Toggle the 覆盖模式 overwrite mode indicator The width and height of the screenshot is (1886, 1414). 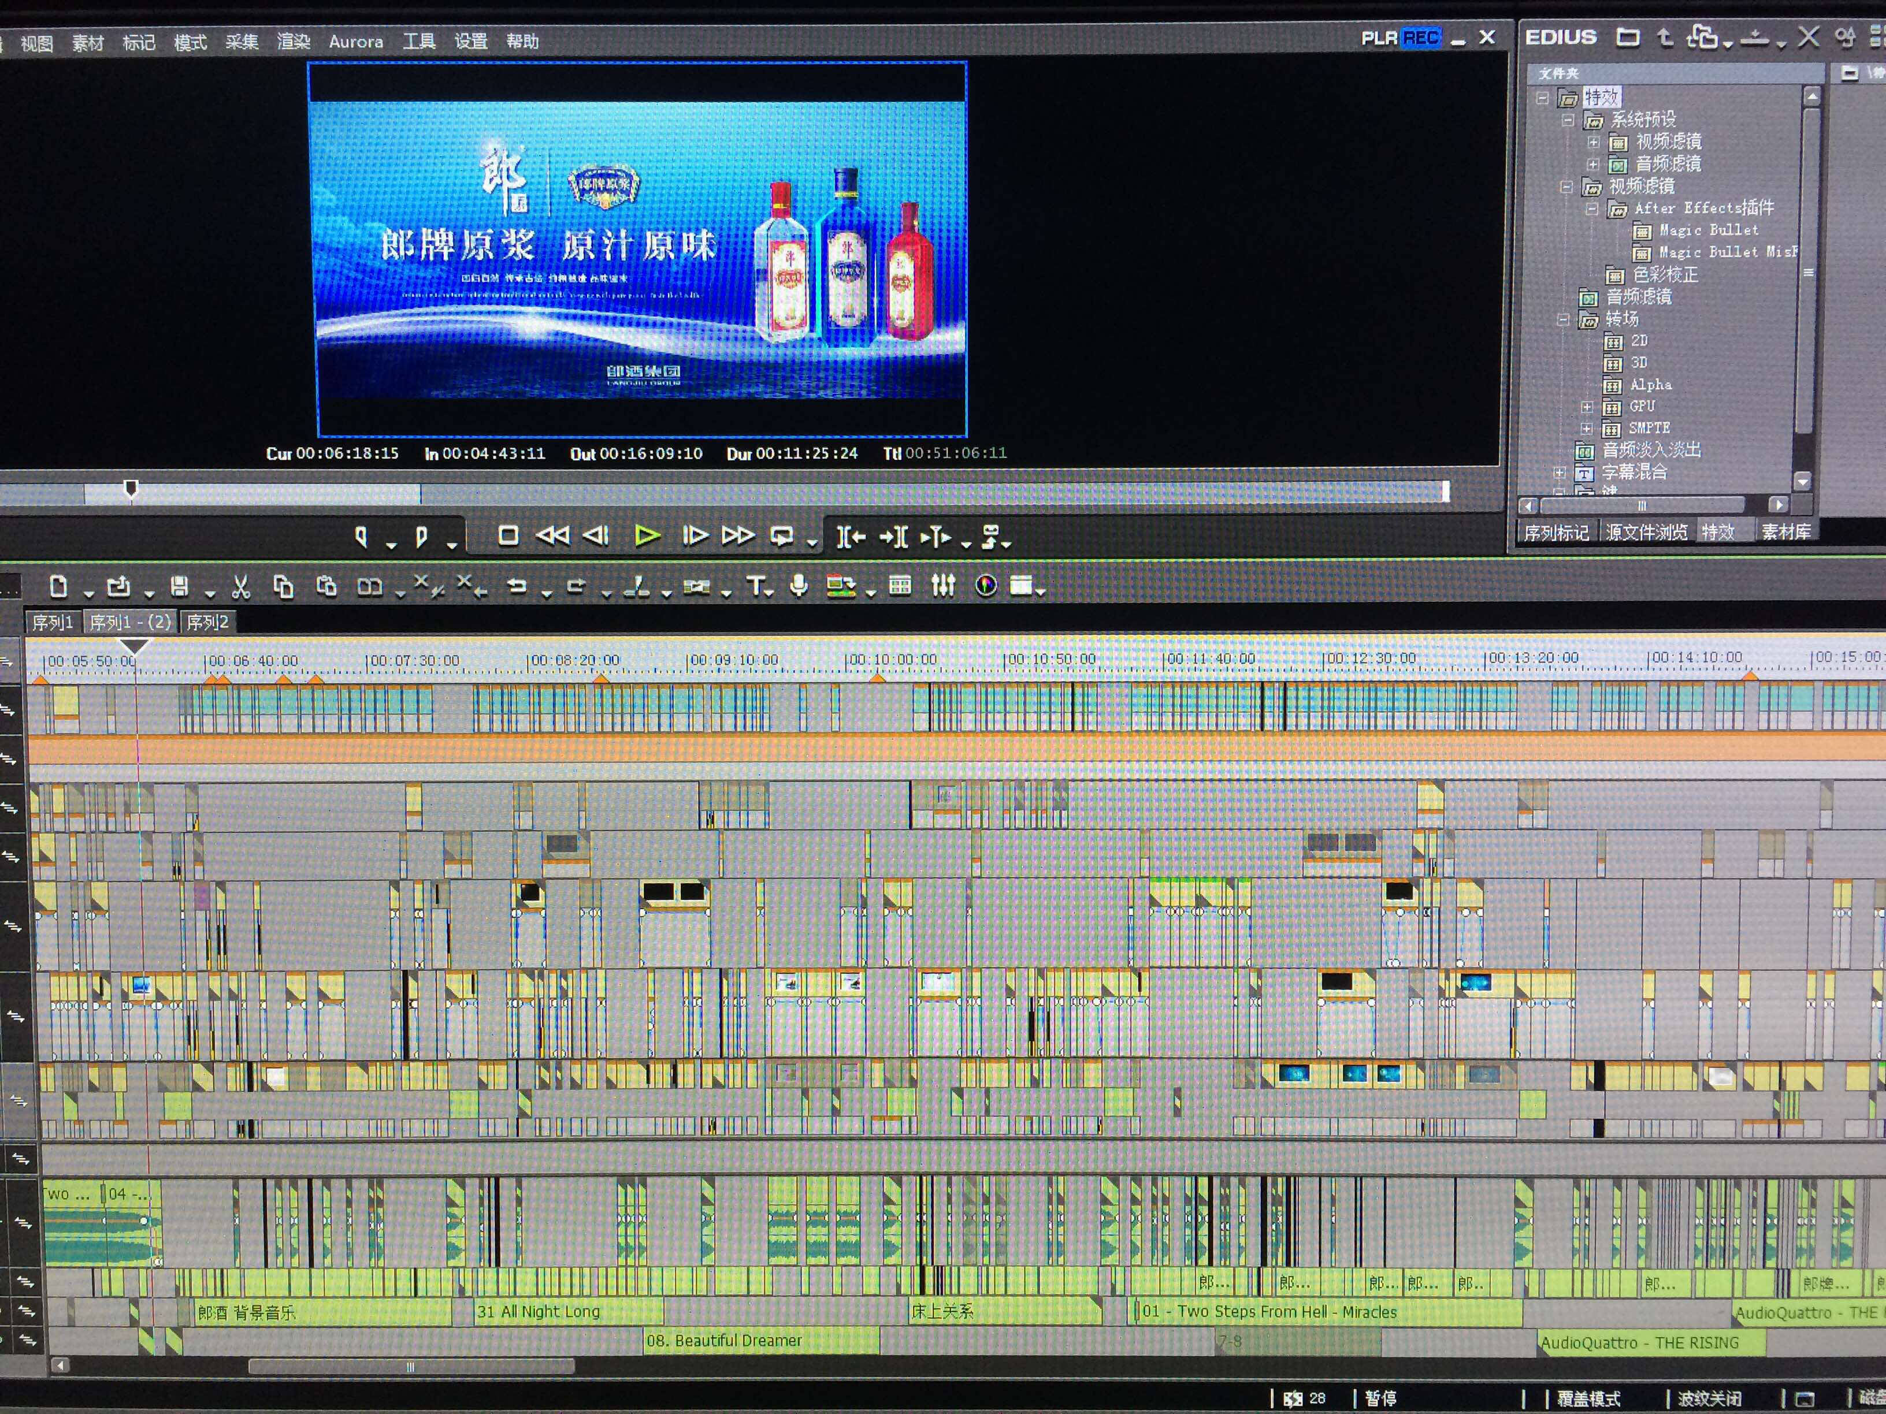tap(1588, 1398)
